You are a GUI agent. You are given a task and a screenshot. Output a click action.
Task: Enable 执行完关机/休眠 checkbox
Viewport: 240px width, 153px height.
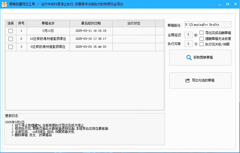click(202, 44)
